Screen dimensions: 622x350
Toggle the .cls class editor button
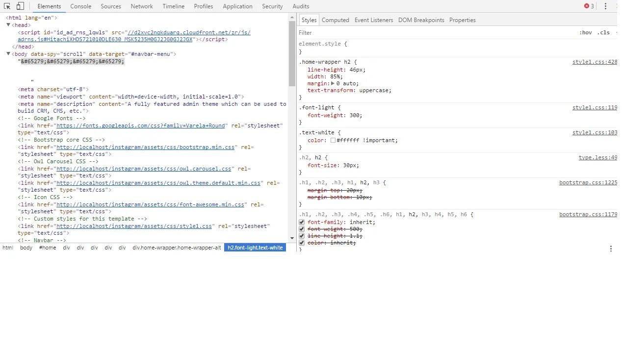pyautogui.click(x=603, y=33)
